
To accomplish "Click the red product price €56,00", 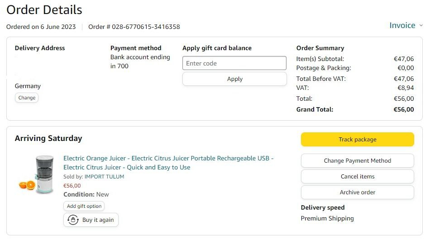I will coord(72,186).
